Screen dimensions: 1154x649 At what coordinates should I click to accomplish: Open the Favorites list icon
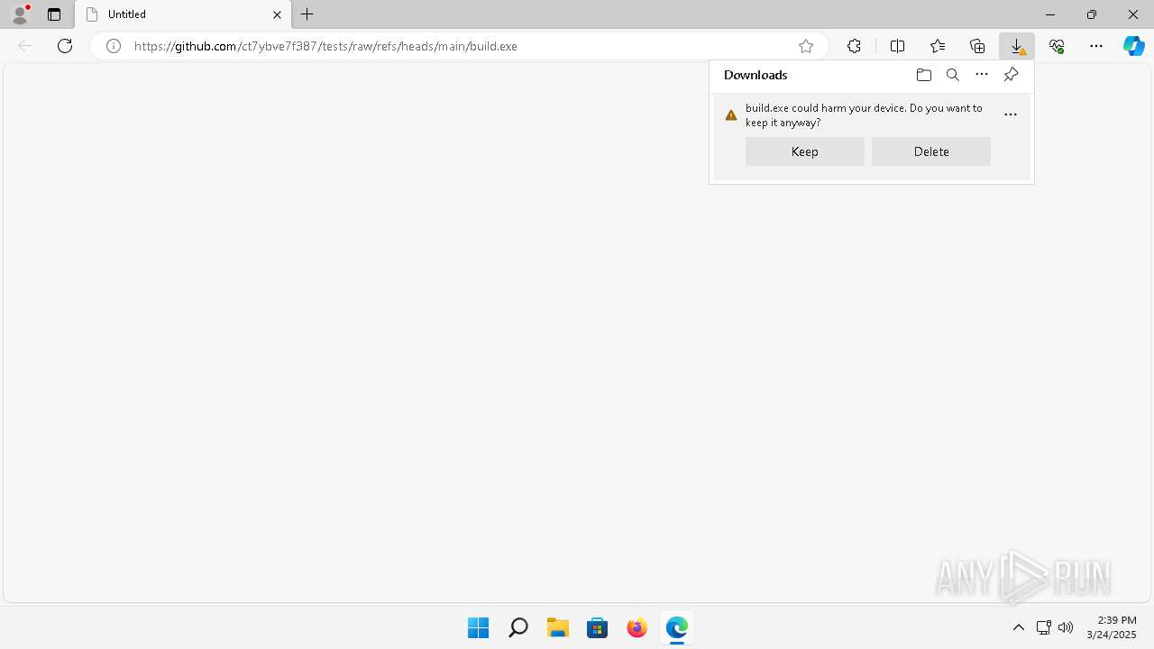pyautogui.click(x=938, y=46)
